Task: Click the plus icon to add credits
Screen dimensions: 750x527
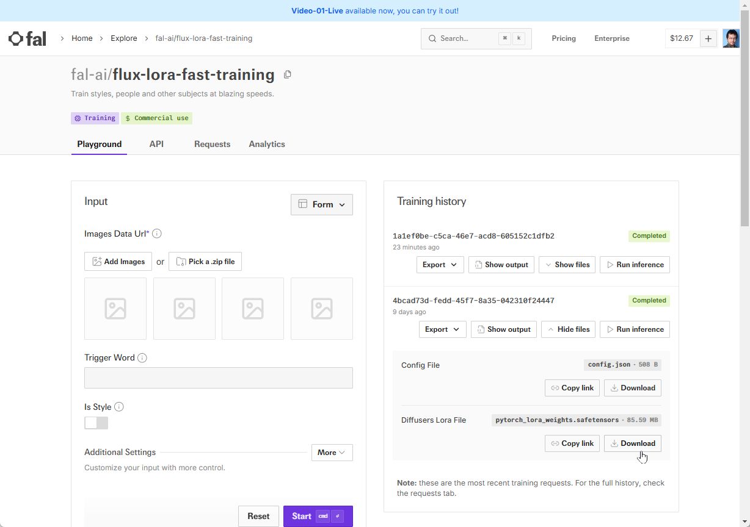Action: point(708,38)
